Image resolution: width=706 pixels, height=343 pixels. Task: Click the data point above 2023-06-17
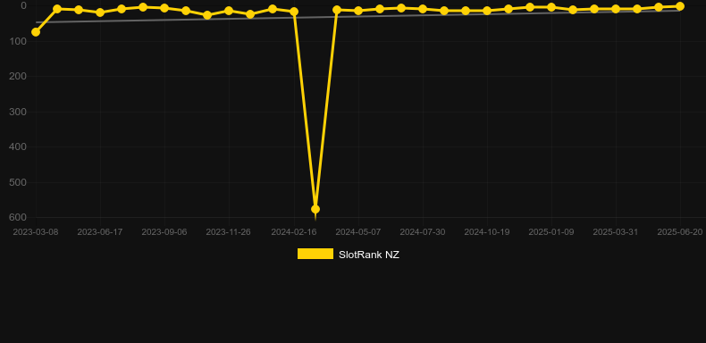[100, 13]
